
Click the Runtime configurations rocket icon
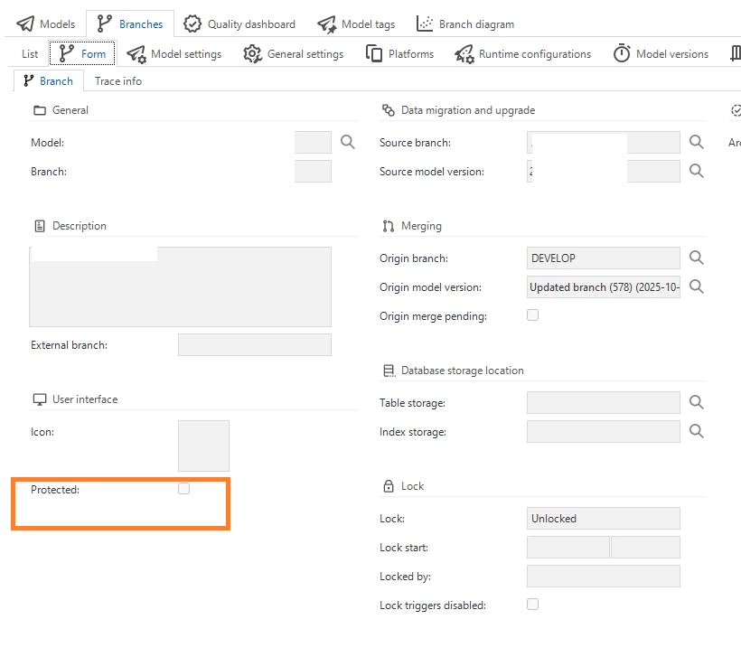[464, 54]
